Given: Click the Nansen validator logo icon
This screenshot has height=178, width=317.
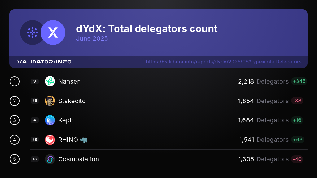Looking at the screenshot, I should coord(50,81).
